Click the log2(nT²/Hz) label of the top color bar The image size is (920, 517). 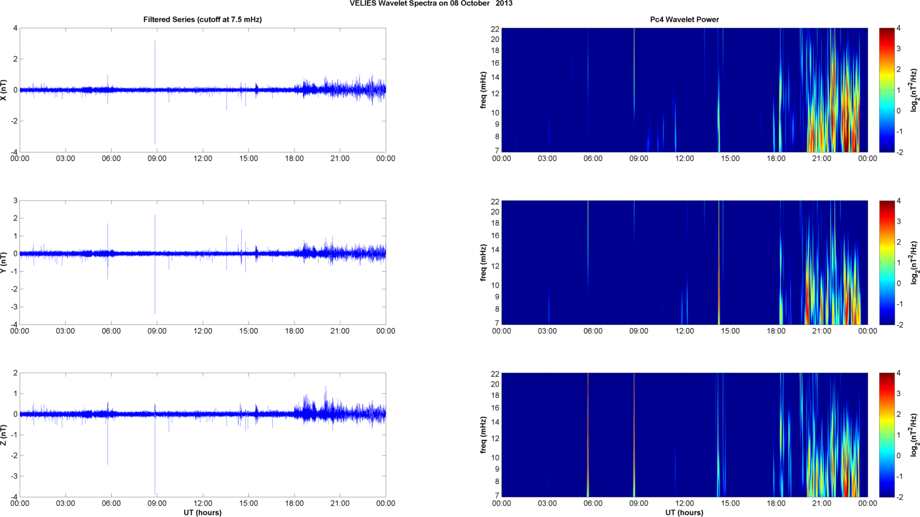pyautogui.click(x=914, y=90)
